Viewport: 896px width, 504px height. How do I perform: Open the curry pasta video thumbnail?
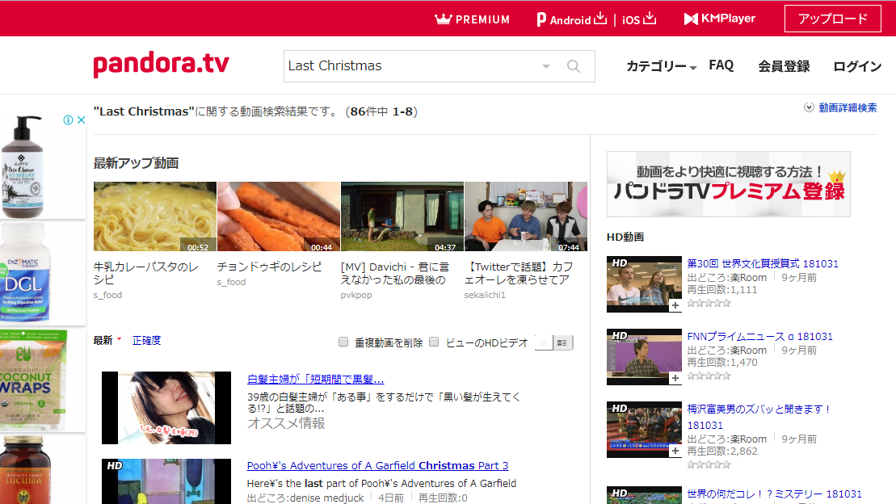click(x=155, y=216)
